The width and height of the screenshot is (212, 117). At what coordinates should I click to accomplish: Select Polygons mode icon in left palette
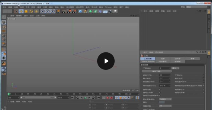(x=4, y=44)
